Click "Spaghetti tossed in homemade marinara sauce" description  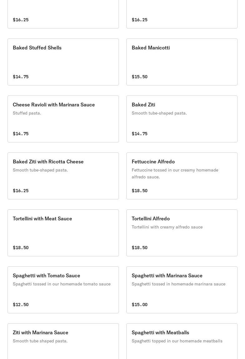click(178, 284)
